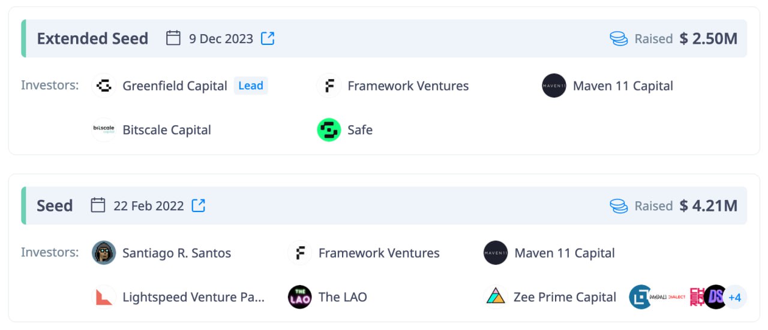Open the Bitscale Capital investor link
Screen dimensions: 768x330
click(x=167, y=130)
